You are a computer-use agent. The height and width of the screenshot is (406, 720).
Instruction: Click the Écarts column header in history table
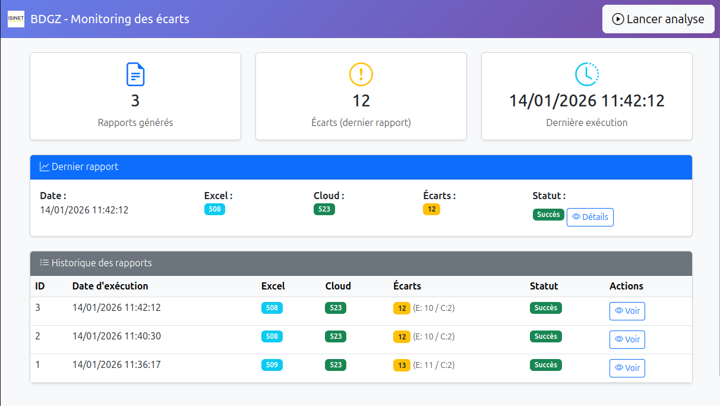pyautogui.click(x=407, y=286)
